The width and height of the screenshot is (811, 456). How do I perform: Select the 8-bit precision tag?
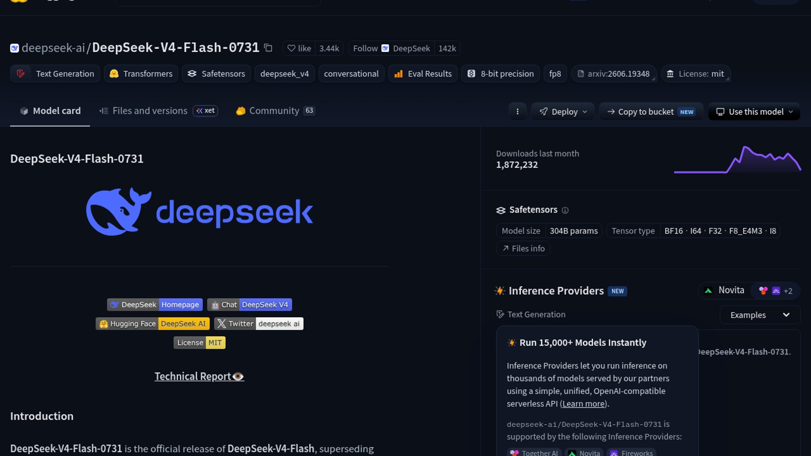[x=501, y=73]
